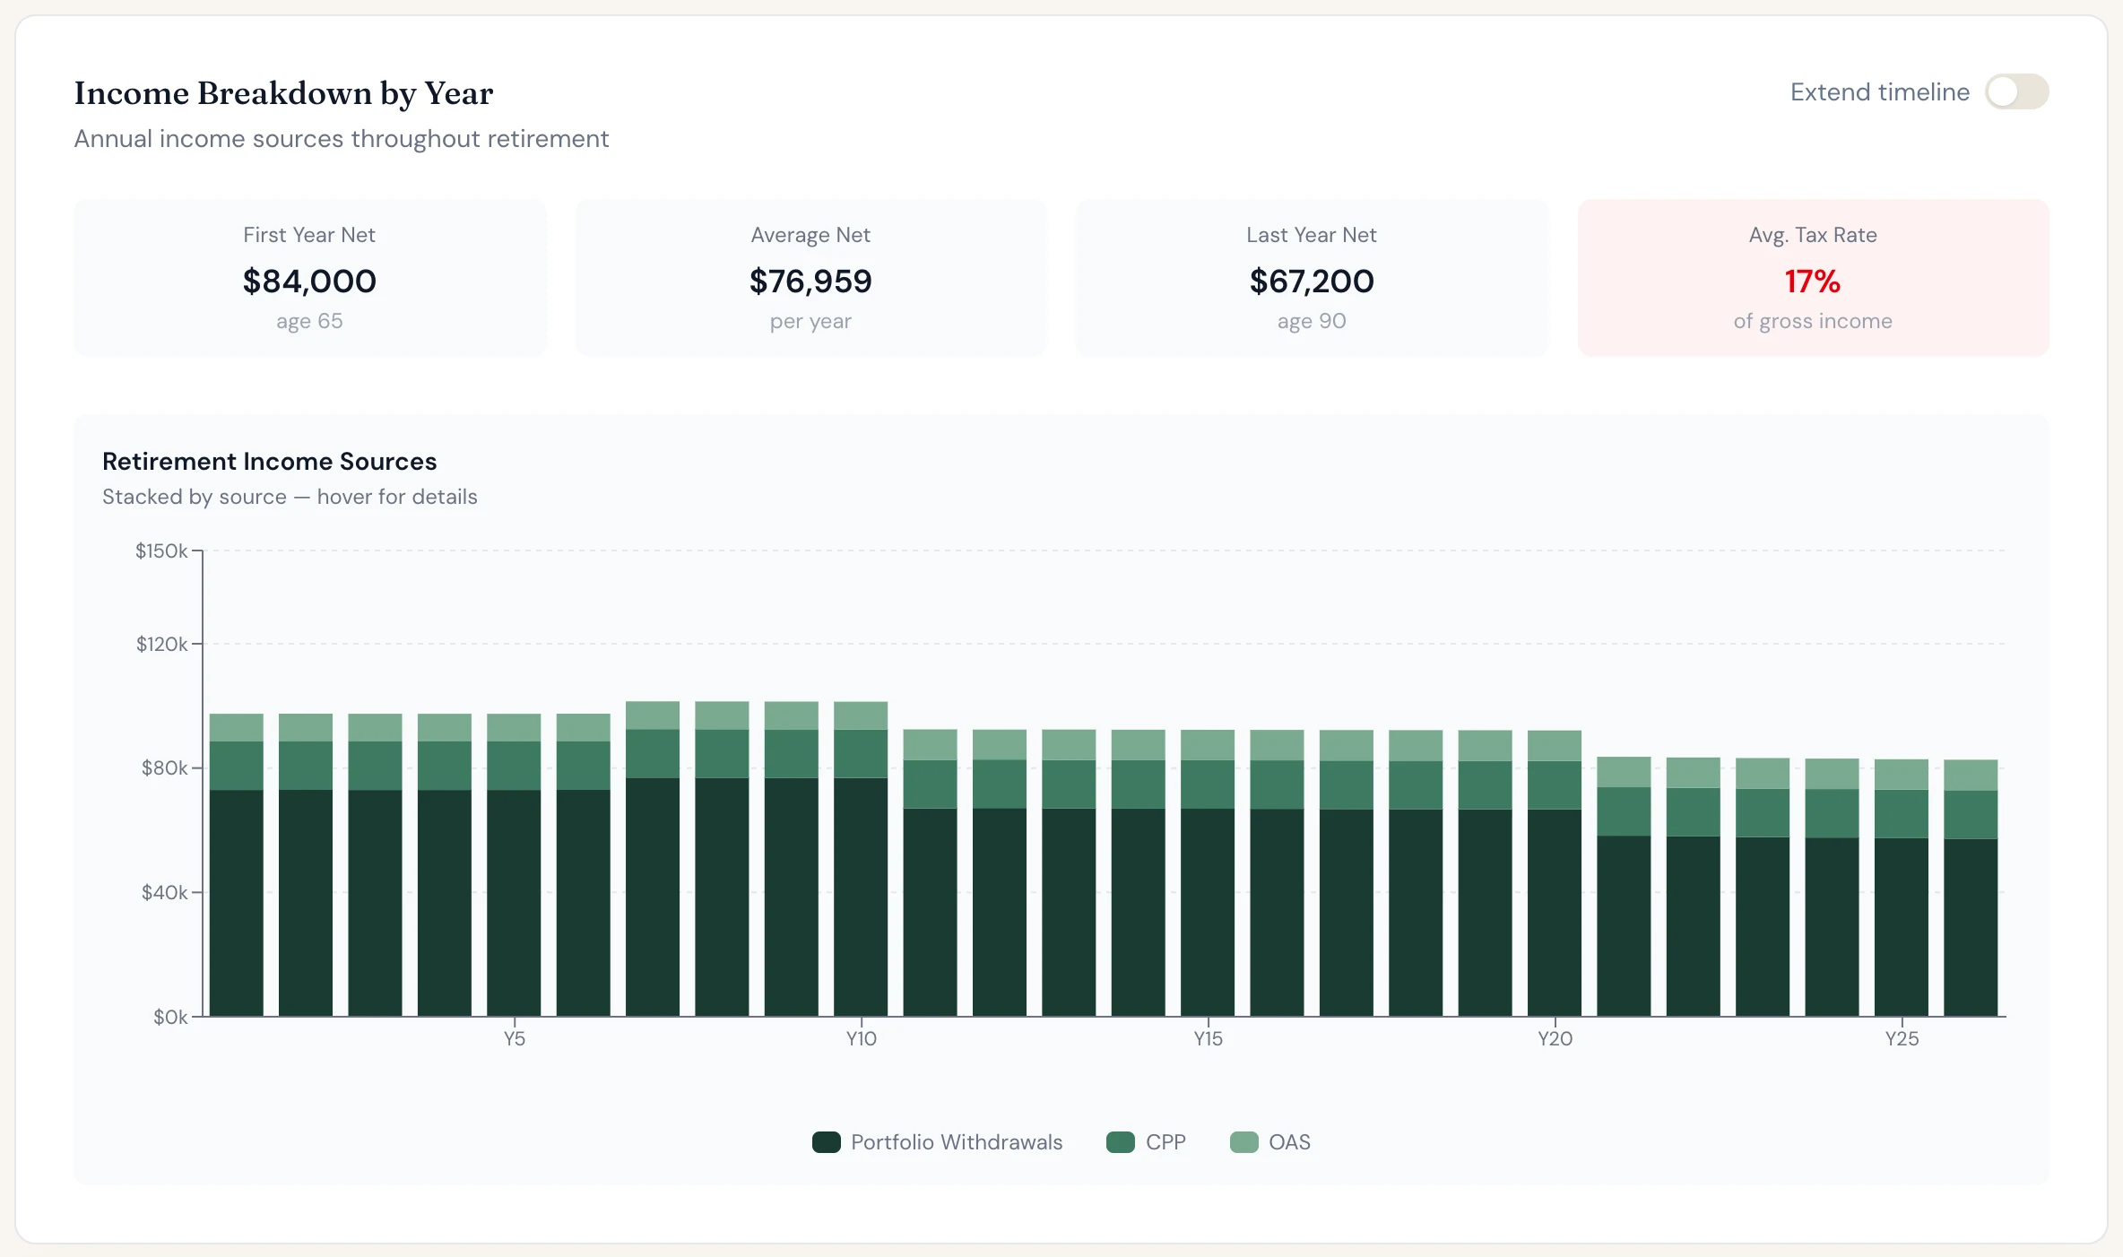Click the Stacked by source subtitle
This screenshot has width=2123, height=1257.
click(x=290, y=497)
